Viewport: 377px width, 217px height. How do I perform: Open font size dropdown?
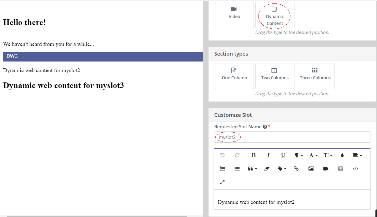(x=328, y=155)
